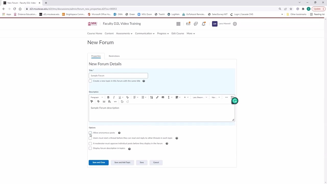
Task: Click the MSU Texas logo
Action: point(92,24)
